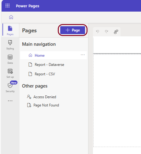Go to the home icon below header
Screen dimensions: 141x154
click(11, 17)
